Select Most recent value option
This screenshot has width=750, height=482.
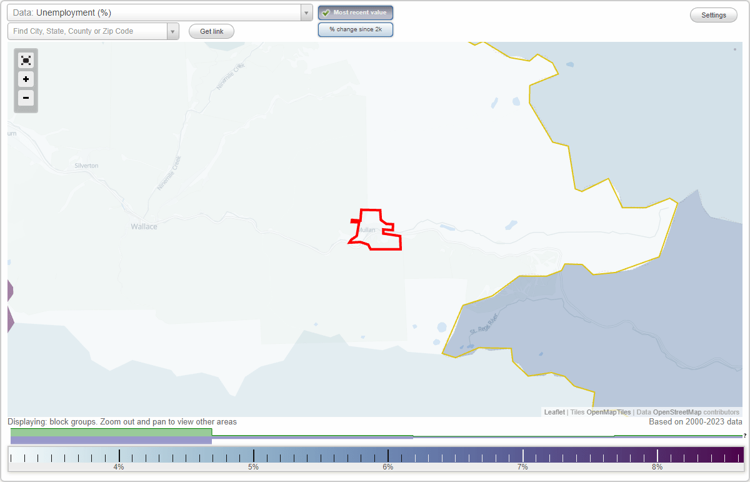point(356,13)
